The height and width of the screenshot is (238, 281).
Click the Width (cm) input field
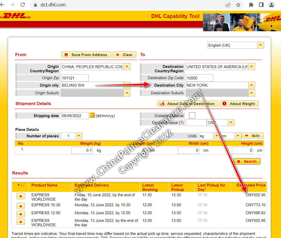(188, 150)
